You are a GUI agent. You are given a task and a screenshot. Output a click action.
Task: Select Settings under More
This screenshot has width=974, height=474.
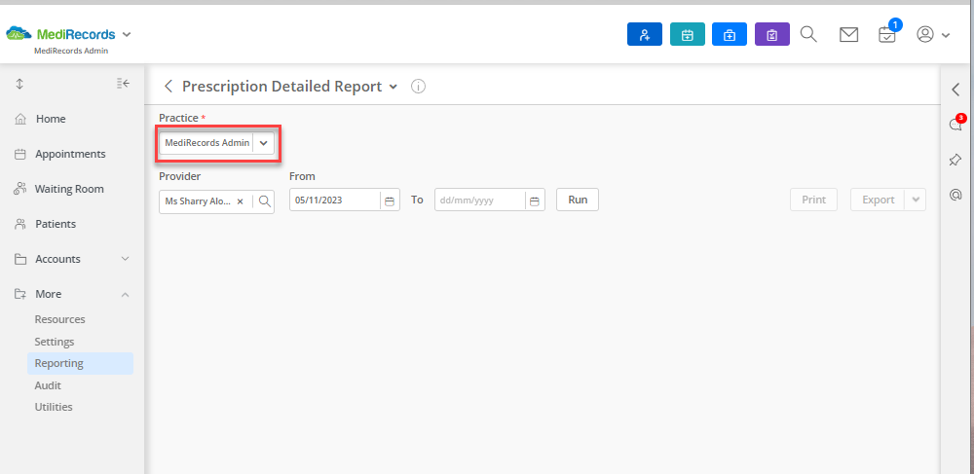tap(54, 342)
